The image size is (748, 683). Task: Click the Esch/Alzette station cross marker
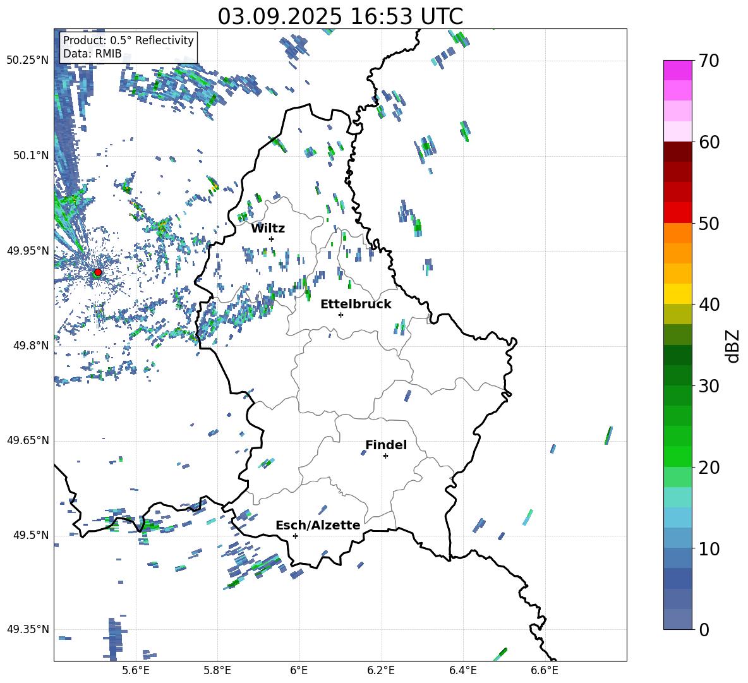[x=295, y=536]
